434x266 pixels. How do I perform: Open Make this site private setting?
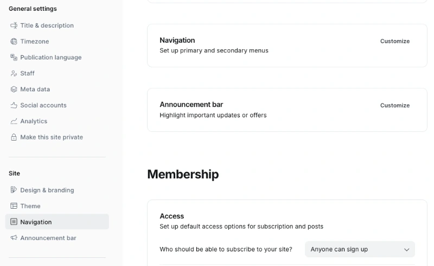pos(52,137)
